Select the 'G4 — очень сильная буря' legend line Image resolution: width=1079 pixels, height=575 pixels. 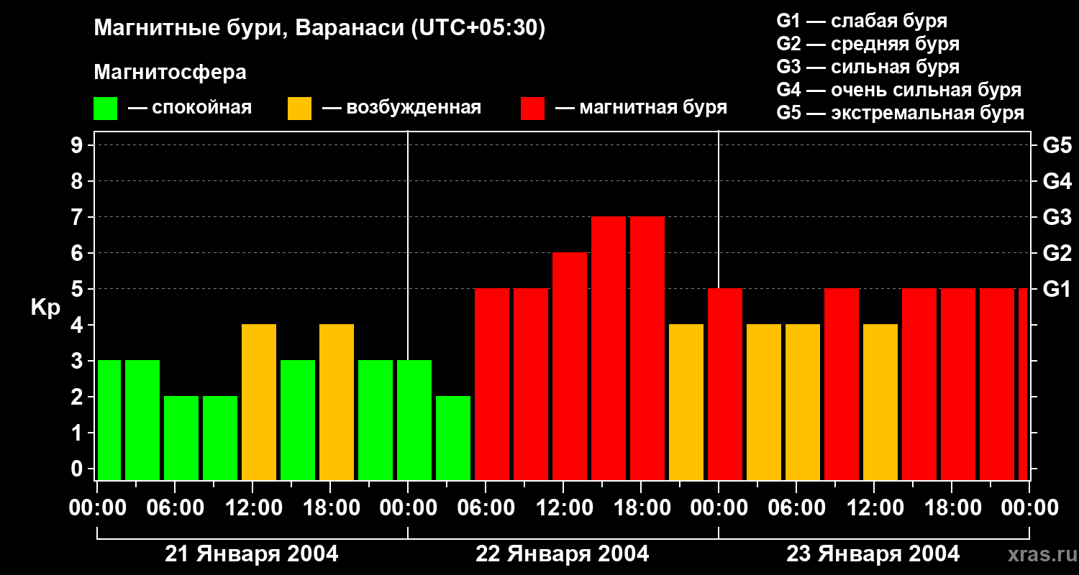pyautogui.click(x=899, y=90)
